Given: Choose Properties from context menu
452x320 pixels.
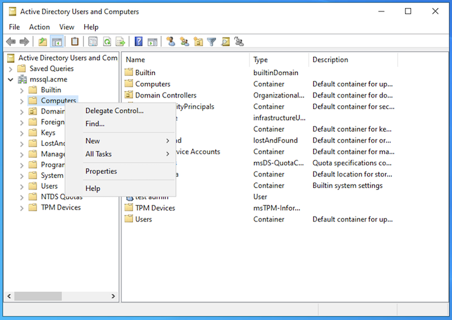Looking at the screenshot, I should point(121,171).
